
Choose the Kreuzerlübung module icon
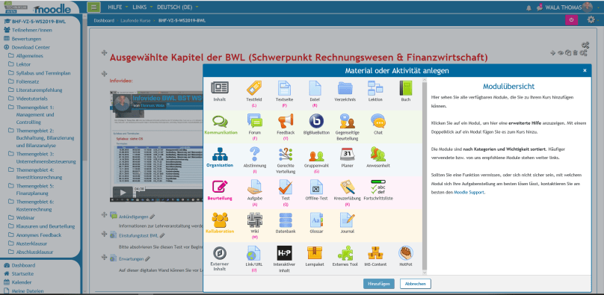click(x=347, y=187)
